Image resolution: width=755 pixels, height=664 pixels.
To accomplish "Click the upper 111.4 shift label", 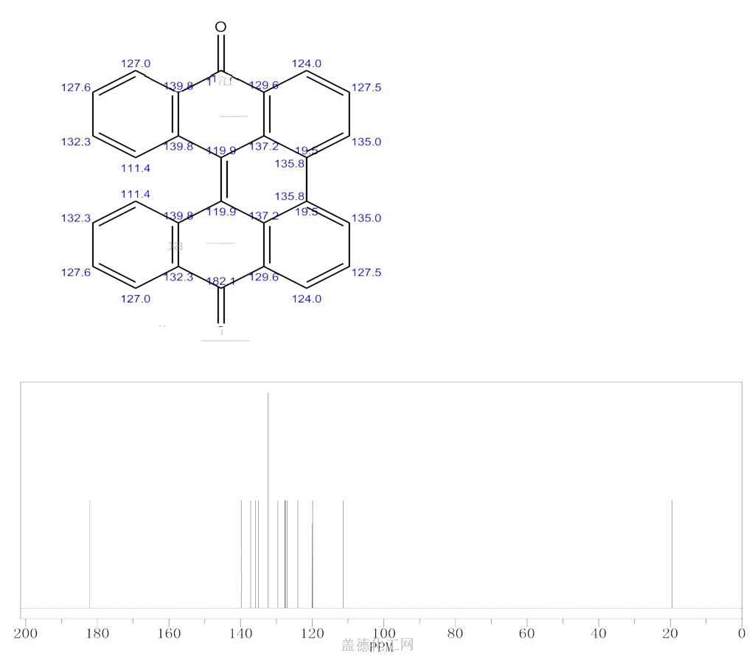I will point(136,169).
